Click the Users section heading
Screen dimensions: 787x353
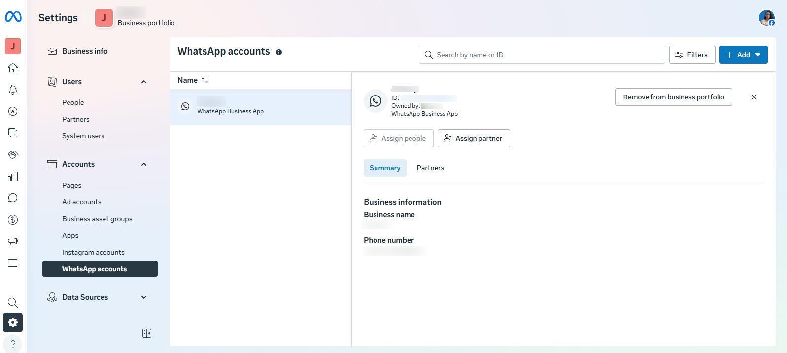72,82
